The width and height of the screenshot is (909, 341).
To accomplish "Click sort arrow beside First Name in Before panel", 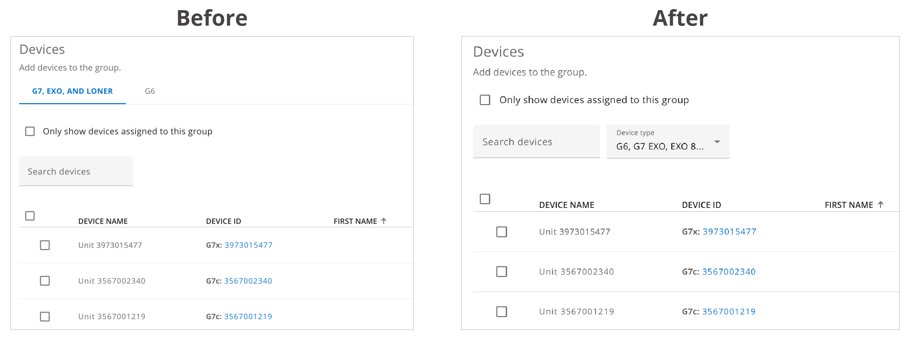I will tap(384, 221).
